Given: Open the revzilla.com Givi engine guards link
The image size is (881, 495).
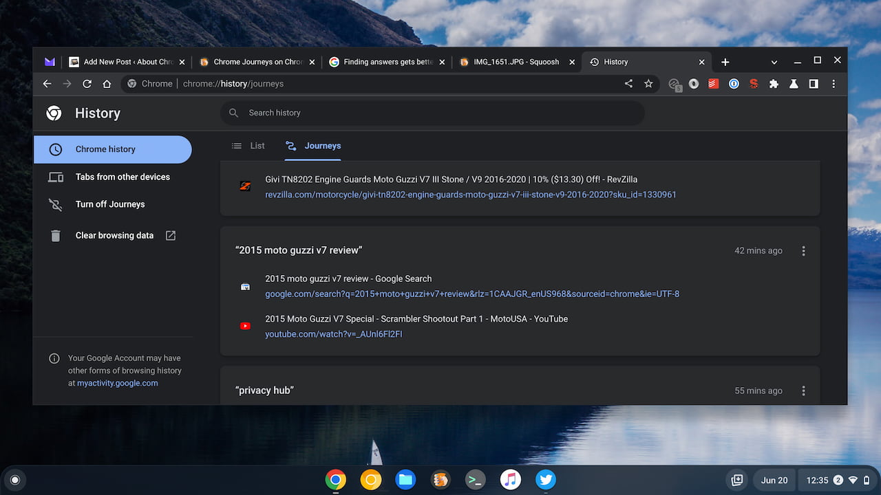Looking at the screenshot, I should click(471, 195).
